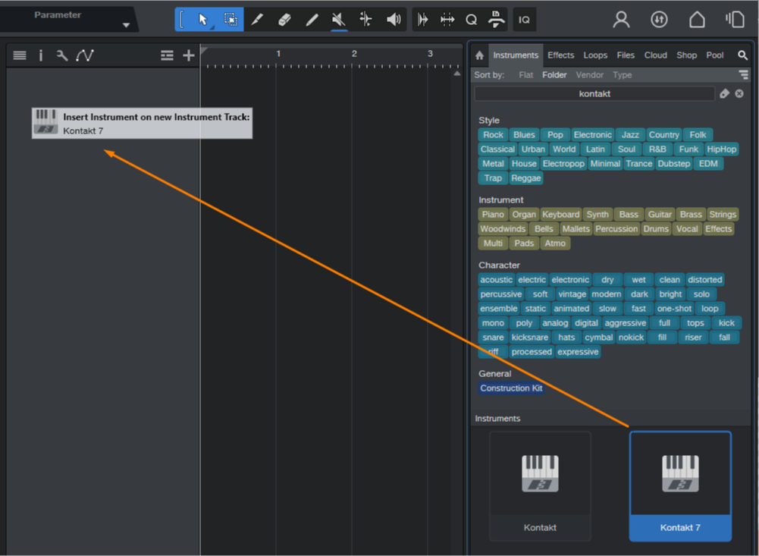Viewport: 759px width, 556px height.
Task: Click the browser home icon
Action: pos(479,55)
